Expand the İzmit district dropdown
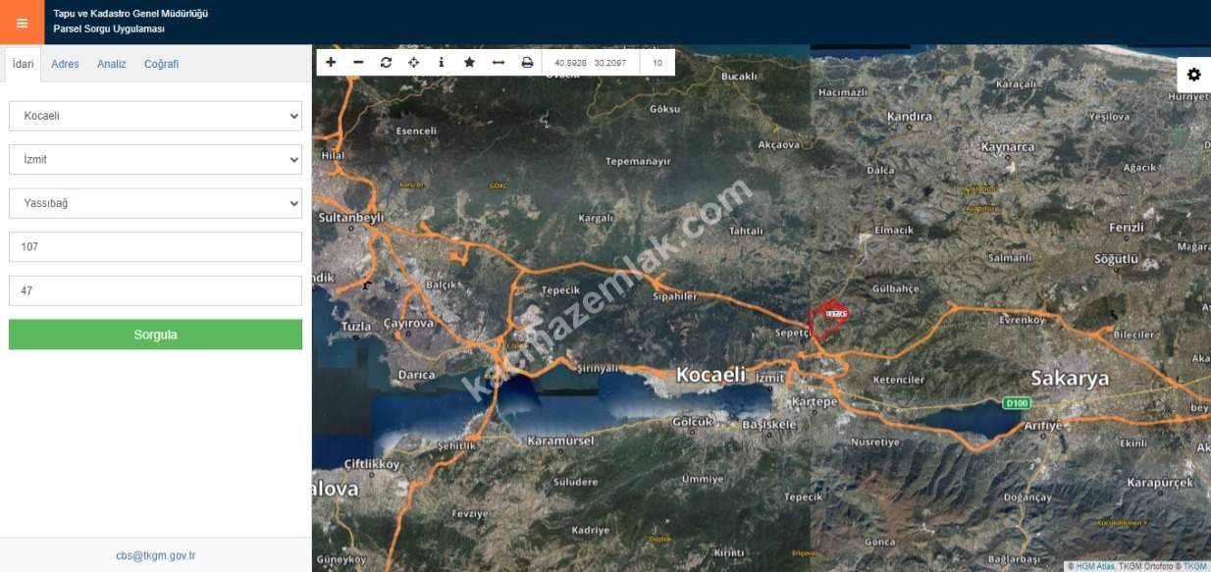The height and width of the screenshot is (572, 1211). [155, 159]
